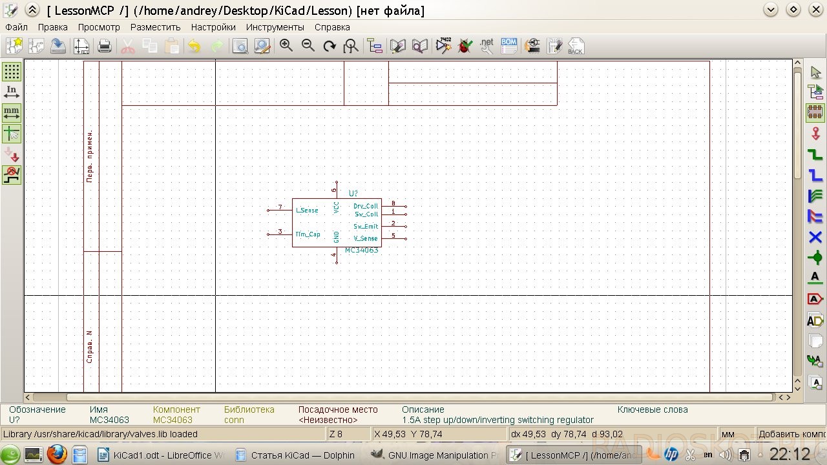The height and width of the screenshot is (465, 827).
Task: Create a new schematic project
Action: pos(14,46)
